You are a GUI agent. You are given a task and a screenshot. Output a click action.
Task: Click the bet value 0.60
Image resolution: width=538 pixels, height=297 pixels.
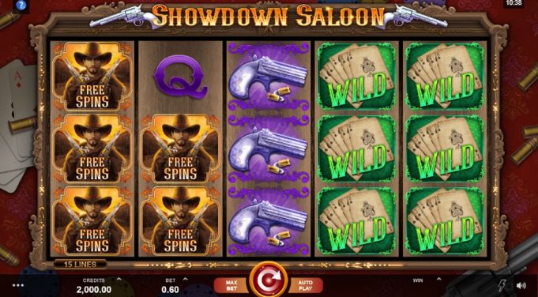pos(170,289)
